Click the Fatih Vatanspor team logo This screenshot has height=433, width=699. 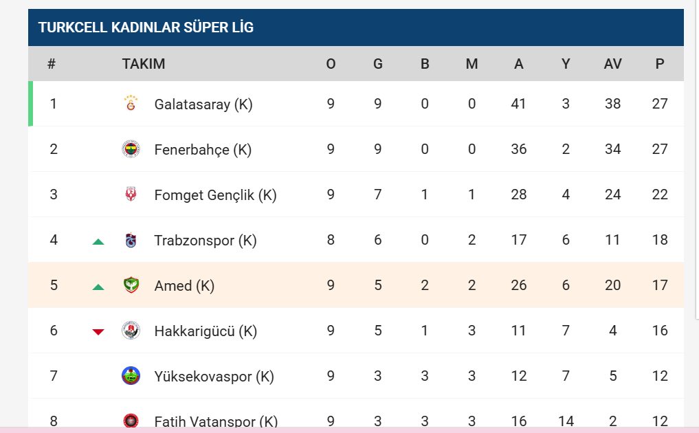[x=131, y=420]
